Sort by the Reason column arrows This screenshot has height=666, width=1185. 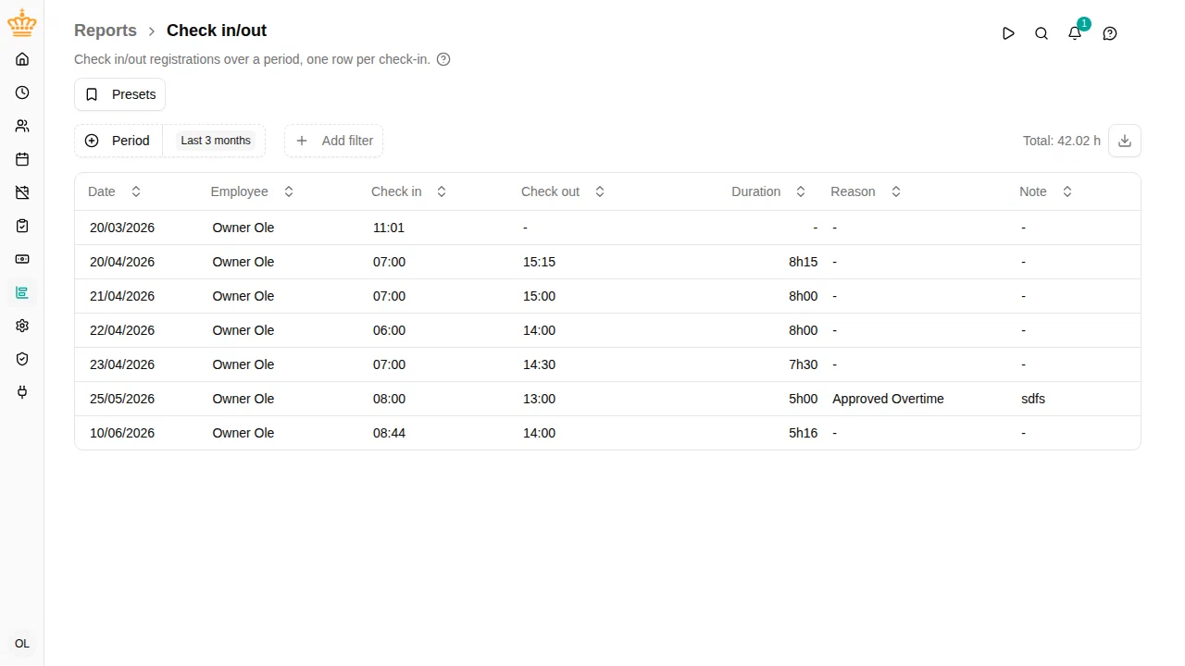(x=896, y=191)
